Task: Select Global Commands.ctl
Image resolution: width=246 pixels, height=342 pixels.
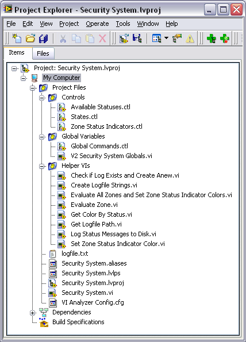Action: pyautogui.click(x=99, y=146)
